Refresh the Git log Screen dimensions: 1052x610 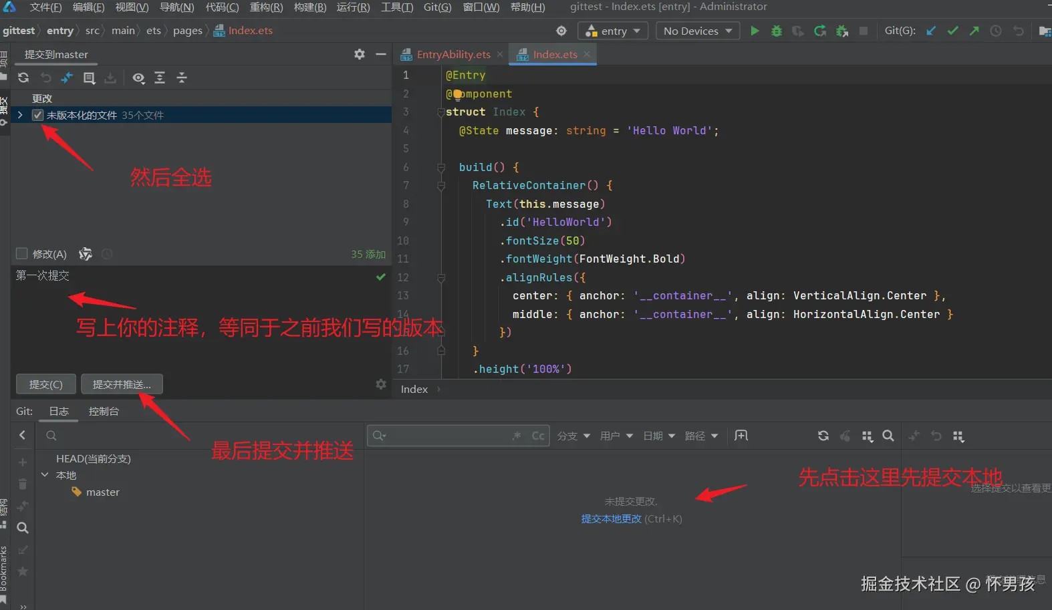coord(823,436)
